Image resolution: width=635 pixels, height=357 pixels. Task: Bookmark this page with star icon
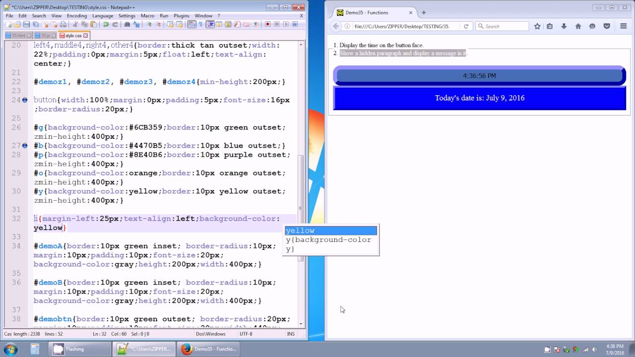tap(537, 26)
